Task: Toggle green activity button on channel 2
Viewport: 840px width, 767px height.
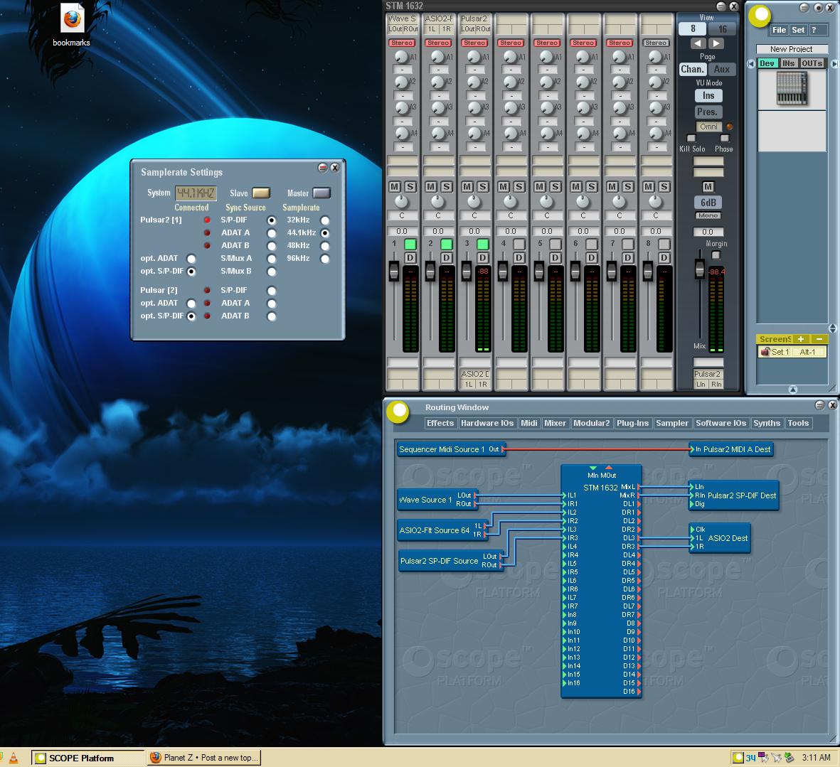Action: 446,244
